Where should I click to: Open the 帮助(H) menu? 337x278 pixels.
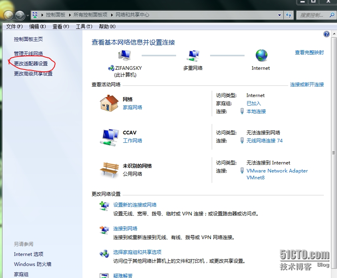[107, 26]
